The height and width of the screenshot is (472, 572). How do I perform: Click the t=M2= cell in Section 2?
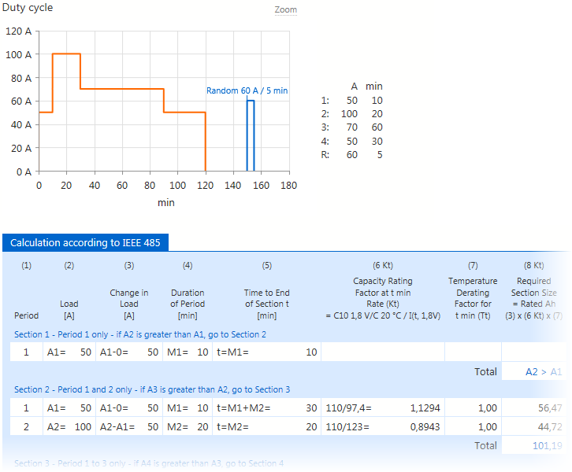click(266, 426)
